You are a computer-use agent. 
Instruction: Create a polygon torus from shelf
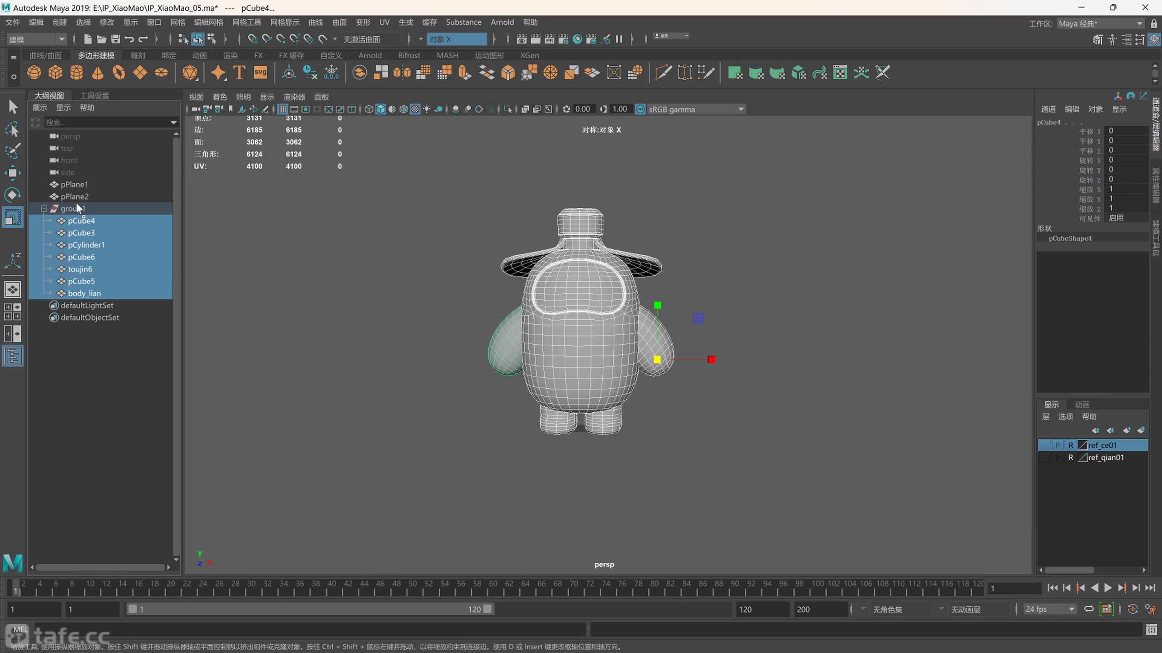(x=119, y=73)
